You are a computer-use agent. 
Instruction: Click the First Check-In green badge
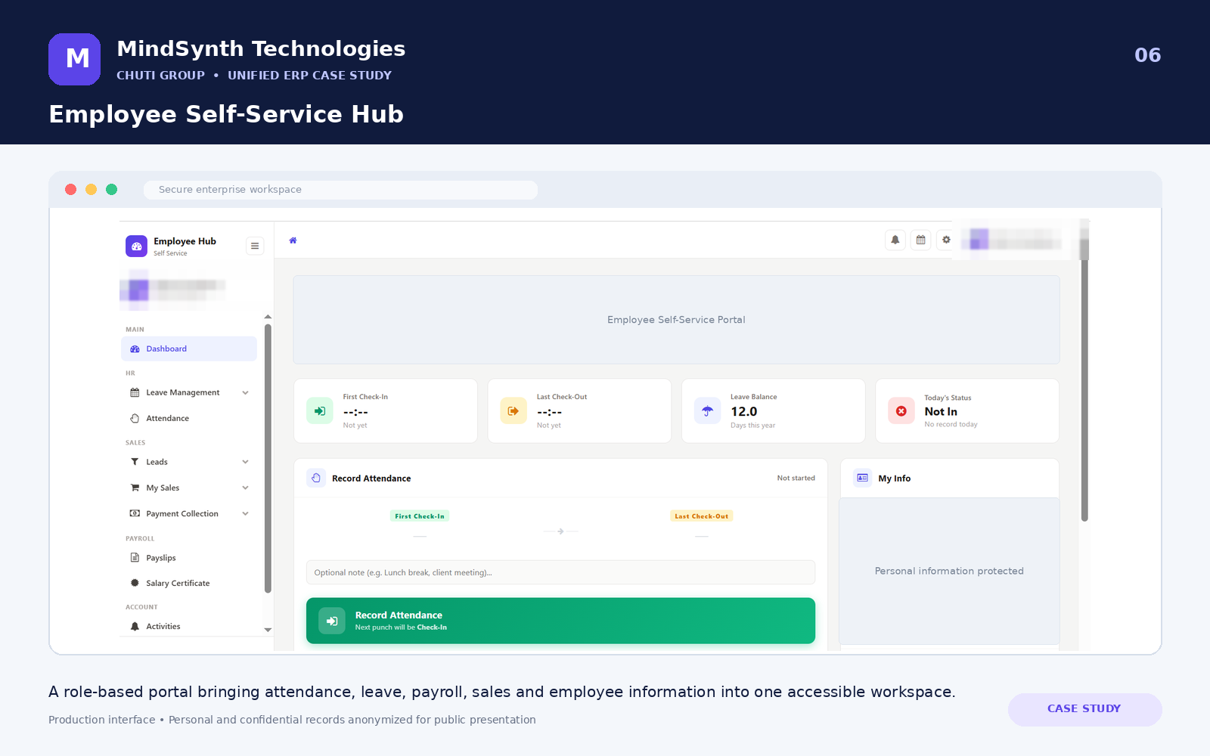[x=420, y=516]
